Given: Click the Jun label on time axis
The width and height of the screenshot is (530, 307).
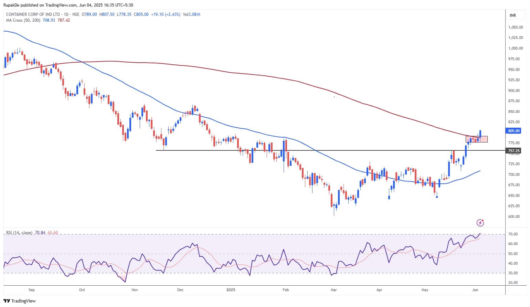Looking at the screenshot, I should [x=475, y=290].
